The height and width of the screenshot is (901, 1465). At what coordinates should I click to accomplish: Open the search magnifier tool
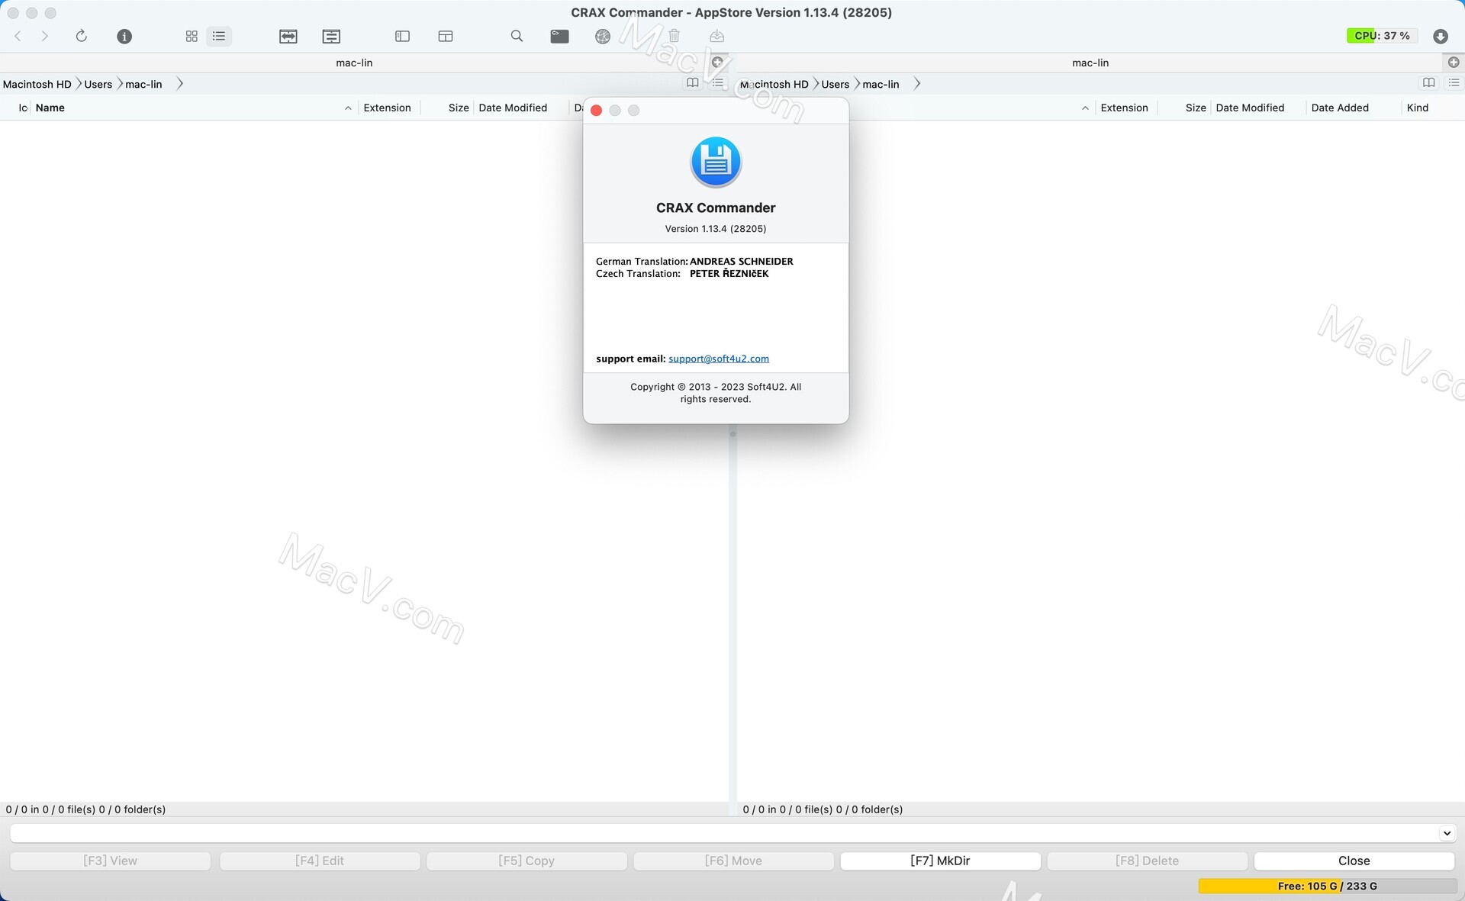click(517, 36)
